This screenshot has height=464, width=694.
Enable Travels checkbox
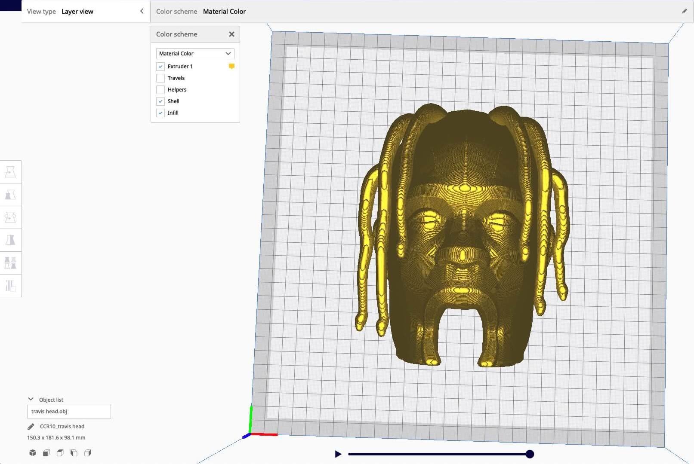[160, 78]
